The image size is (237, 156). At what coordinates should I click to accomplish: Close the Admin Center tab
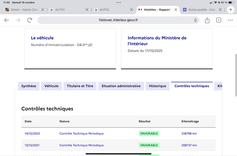coord(43,10)
